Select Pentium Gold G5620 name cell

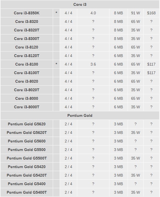tap(27, 124)
